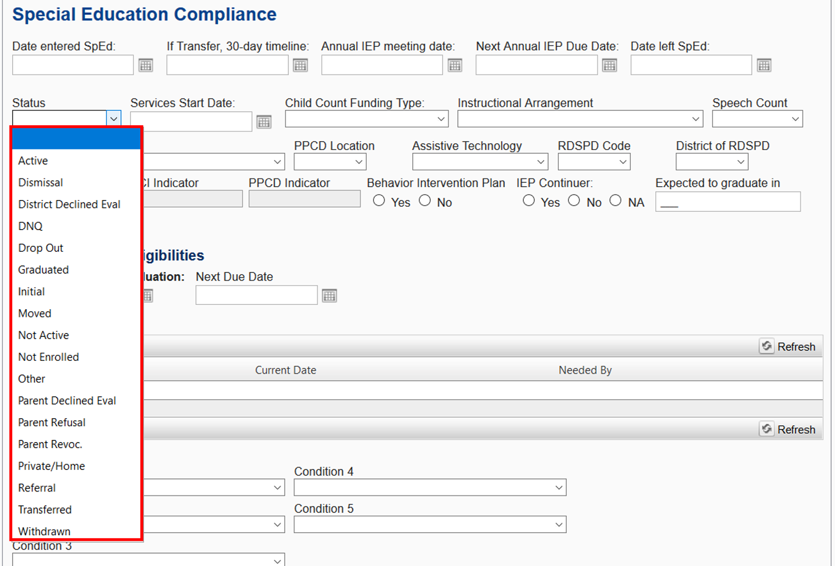Choose Parent Declined Eval status
The image size is (835, 566).
click(x=77, y=401)
